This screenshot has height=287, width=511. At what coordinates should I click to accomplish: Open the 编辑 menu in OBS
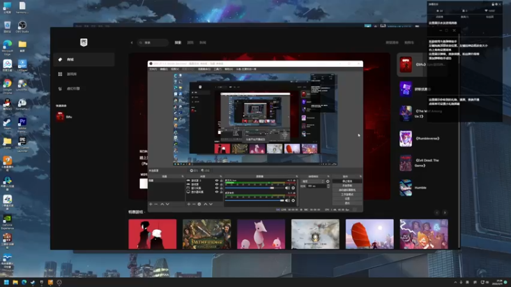pyautogui.click(x=164, y=69)
